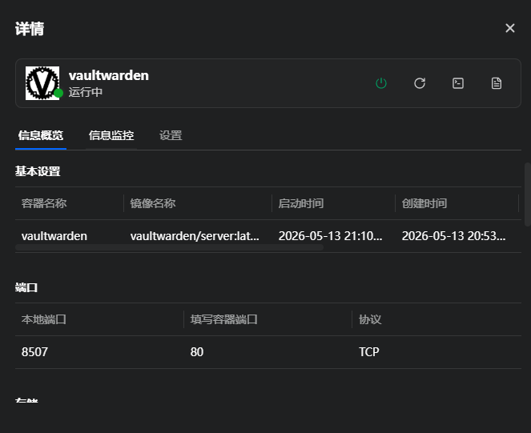531x433 pixels.
Task: Click the green power icon for vaultwarden
Action: pos(381,83)
